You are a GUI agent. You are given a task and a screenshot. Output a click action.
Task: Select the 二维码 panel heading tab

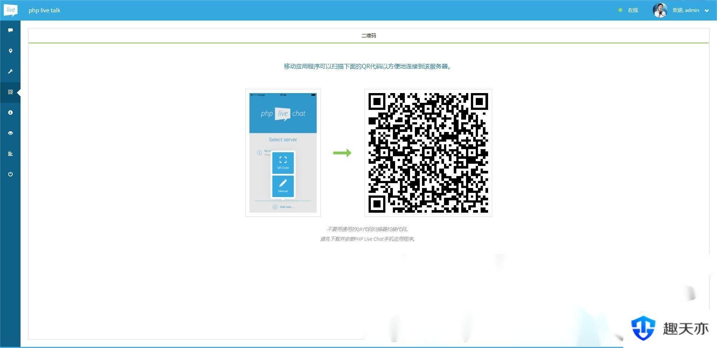point(369,36)
